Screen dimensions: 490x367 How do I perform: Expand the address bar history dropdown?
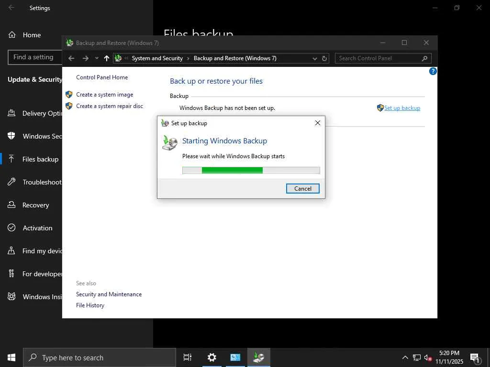click(315, 59)
